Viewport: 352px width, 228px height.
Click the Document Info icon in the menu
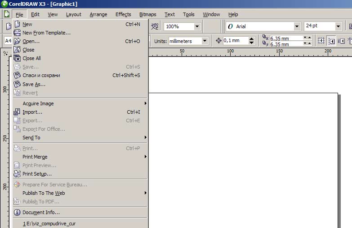point(17,212)
